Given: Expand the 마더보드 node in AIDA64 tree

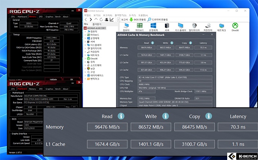Looking at the screenshot, I should tap(85, 35).
